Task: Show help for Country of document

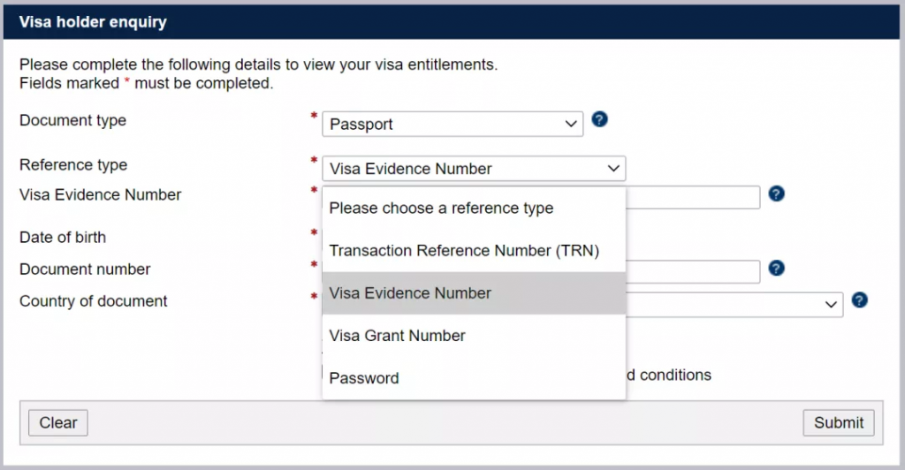Action: tap(859, 300)
